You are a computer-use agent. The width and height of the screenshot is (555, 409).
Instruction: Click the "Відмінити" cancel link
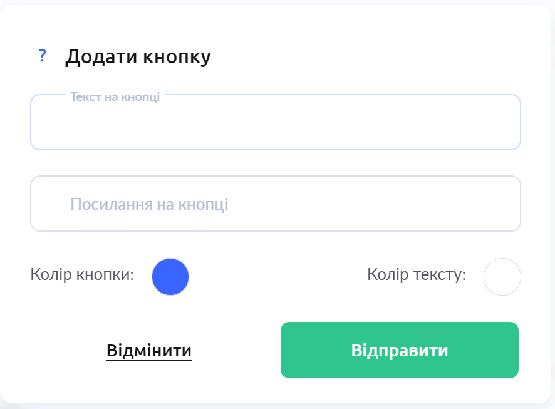[x=149, y=350]
